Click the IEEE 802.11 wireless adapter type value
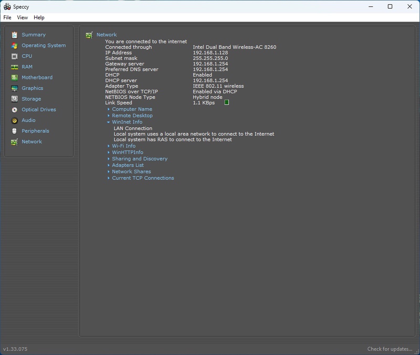 218,86
